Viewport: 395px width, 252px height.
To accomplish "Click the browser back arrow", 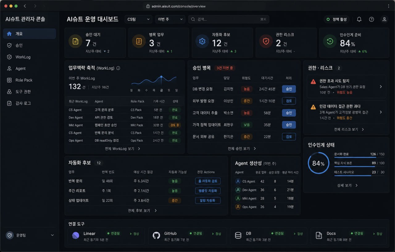I will point(25,6).
